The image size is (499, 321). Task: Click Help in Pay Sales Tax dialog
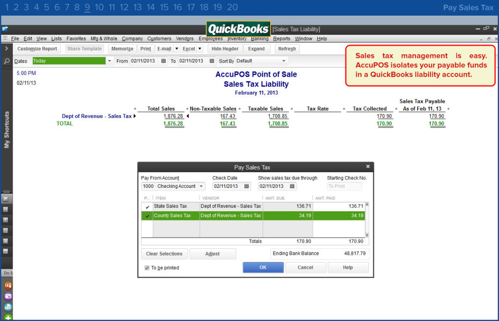click(x=348, y=267)
